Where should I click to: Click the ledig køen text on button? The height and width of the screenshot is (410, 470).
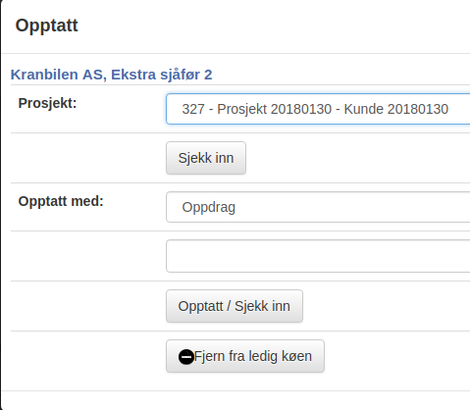(x=281, y=356)
